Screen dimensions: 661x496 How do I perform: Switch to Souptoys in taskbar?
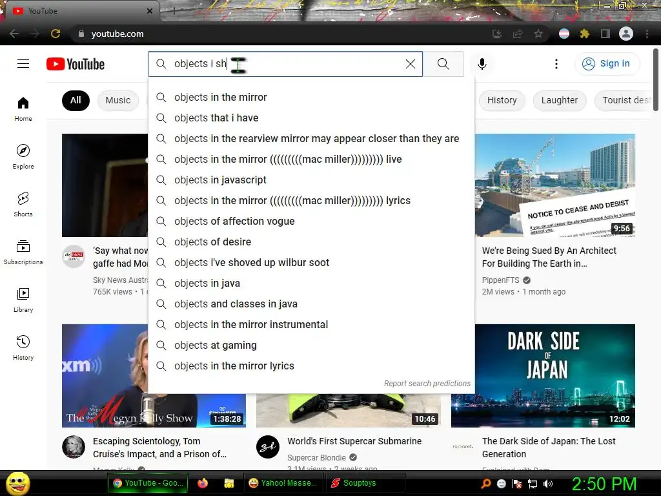(365, 483)
